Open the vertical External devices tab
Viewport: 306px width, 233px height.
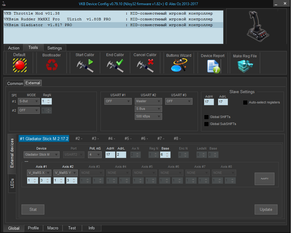(12, 153)
